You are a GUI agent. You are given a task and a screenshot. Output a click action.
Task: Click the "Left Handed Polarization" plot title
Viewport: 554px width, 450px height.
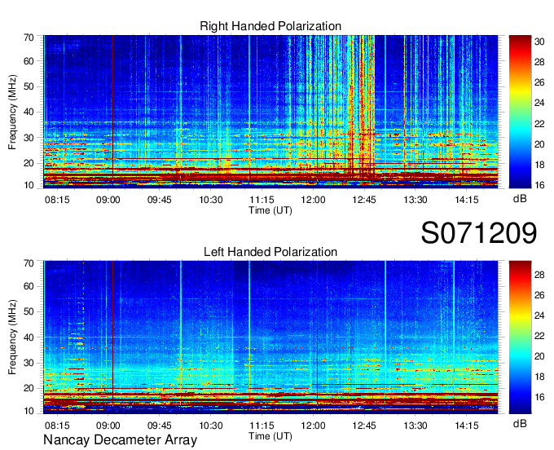pos(270,252)
